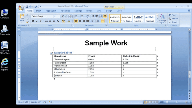Click the macro recording status icon
Image resolution: width=192 pixels, height=108 pixels.
tap(50, 102)
